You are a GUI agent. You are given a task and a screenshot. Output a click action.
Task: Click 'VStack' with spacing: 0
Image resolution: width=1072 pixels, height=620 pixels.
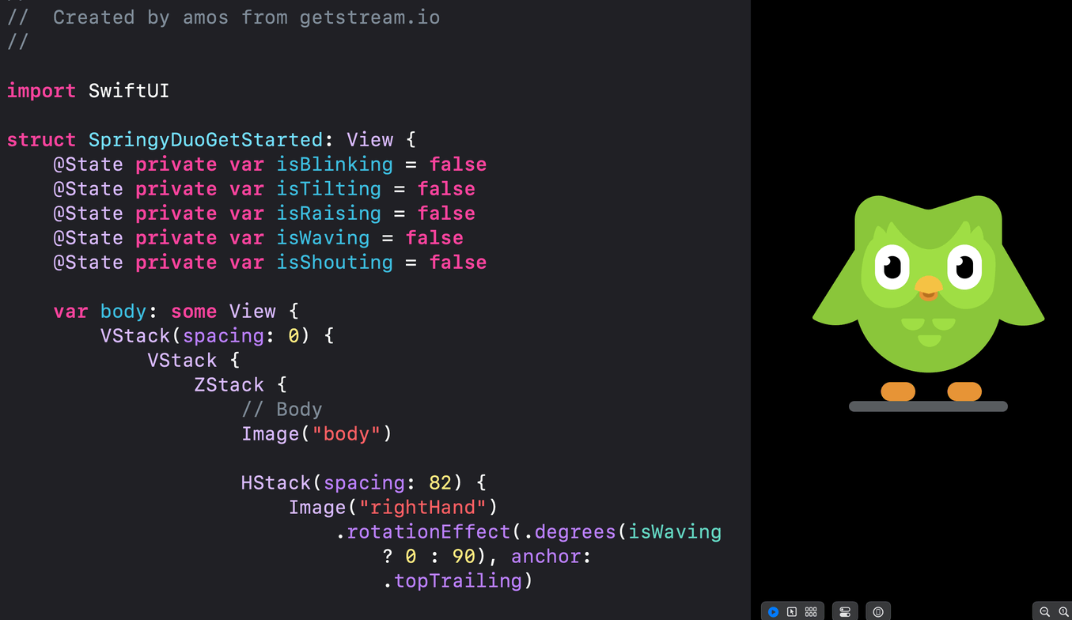pyautogui.click(x=135, y=336)
